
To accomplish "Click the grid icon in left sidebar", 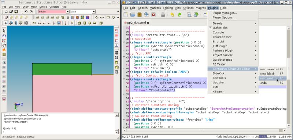I will [x=4, y=54].
